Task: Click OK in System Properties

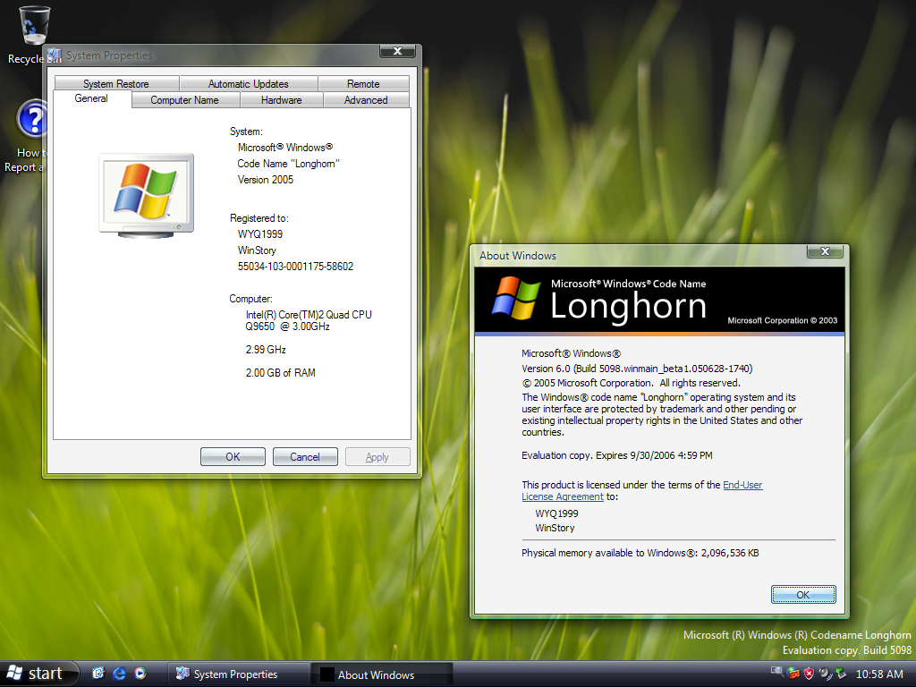Action: pos(233,457)
